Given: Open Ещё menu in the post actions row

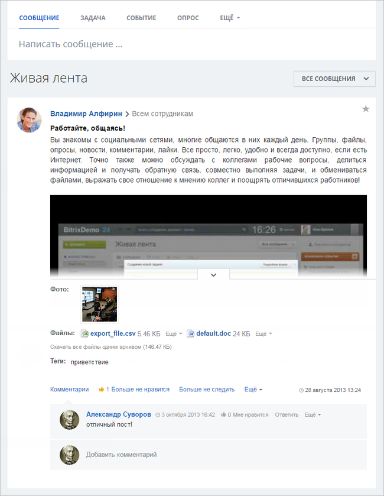Looking at the screenshot, I should coord(253,390).
